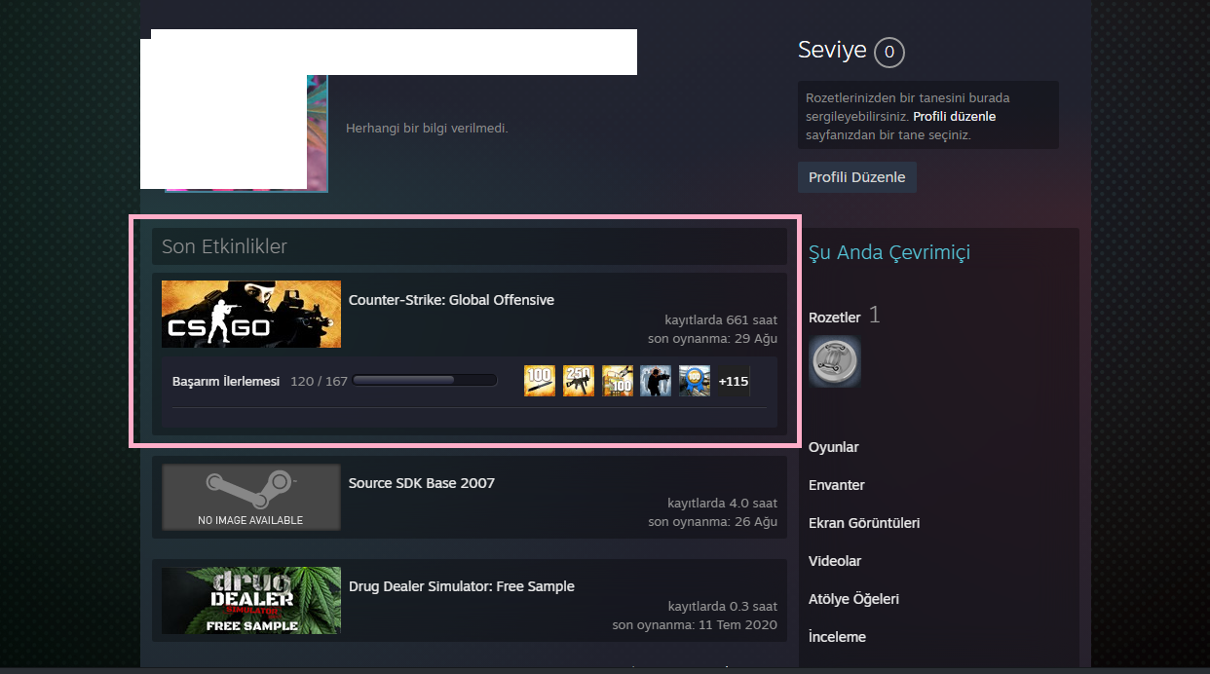1210x674 pixels.
Task: Open the gold bars '100' achievement icon
Action: click(x=618, y=381)
